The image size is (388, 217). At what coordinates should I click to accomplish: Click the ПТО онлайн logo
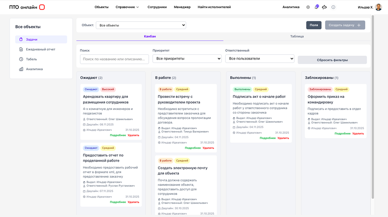coord(27,7)
